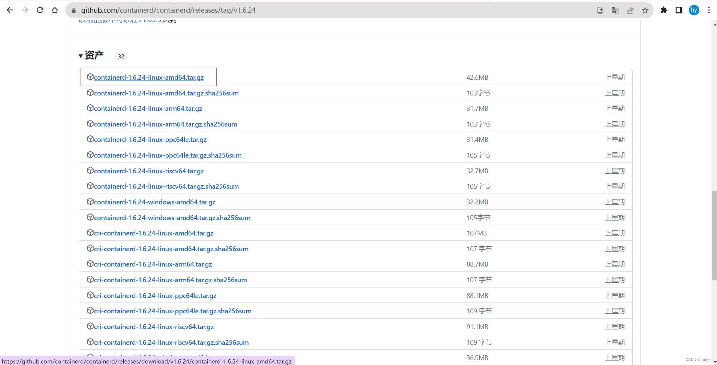717x365 pixels.
Task: Click package icon beside cri-containerd linux-ppc64le.tar.gz
Action: [90, 295]
